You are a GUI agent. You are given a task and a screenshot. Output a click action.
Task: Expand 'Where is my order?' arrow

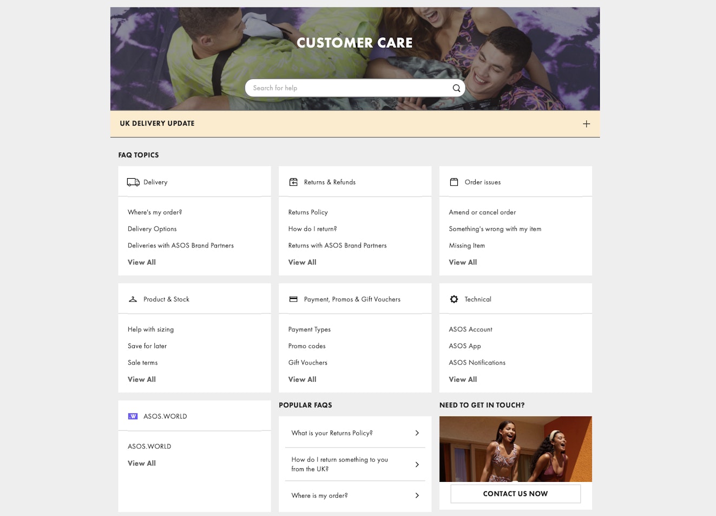click(417, 495)
